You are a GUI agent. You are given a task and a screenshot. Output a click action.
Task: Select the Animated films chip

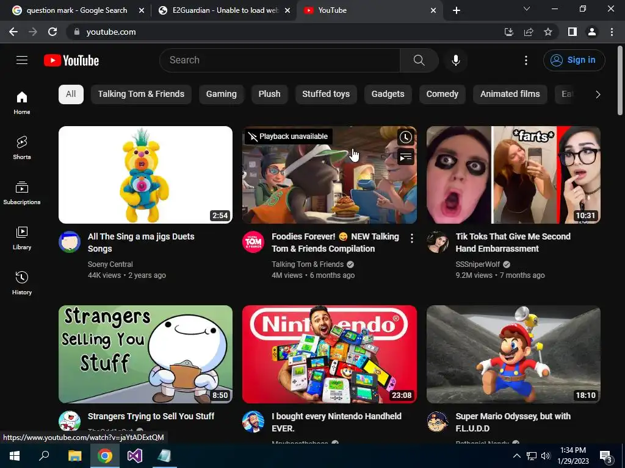(x=510, y=94)
